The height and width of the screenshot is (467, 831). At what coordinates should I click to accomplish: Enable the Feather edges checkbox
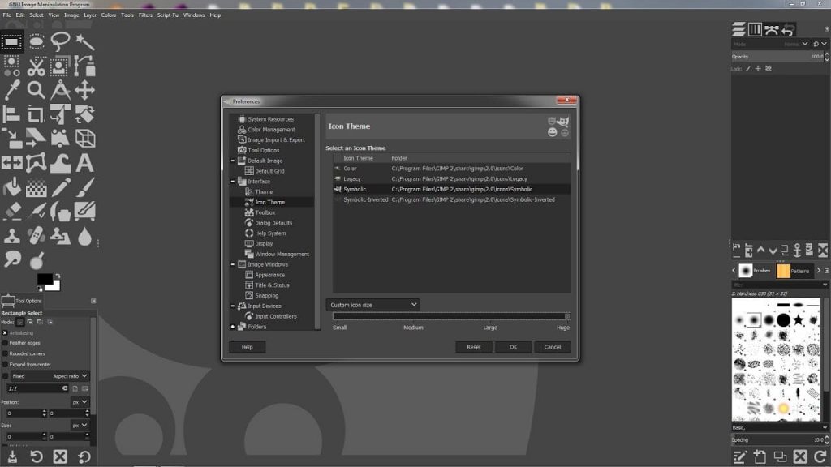point(5,343)
